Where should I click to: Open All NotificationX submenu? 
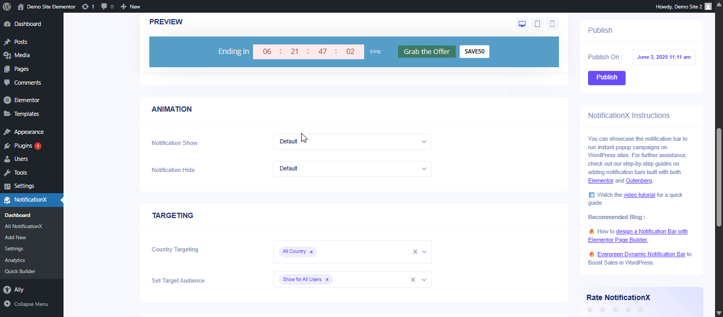click(x=23, y=226)
